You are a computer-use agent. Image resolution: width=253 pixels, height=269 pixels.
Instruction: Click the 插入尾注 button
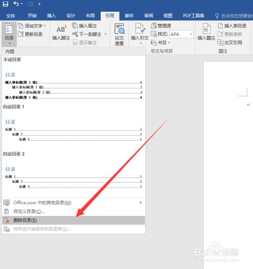85,26
